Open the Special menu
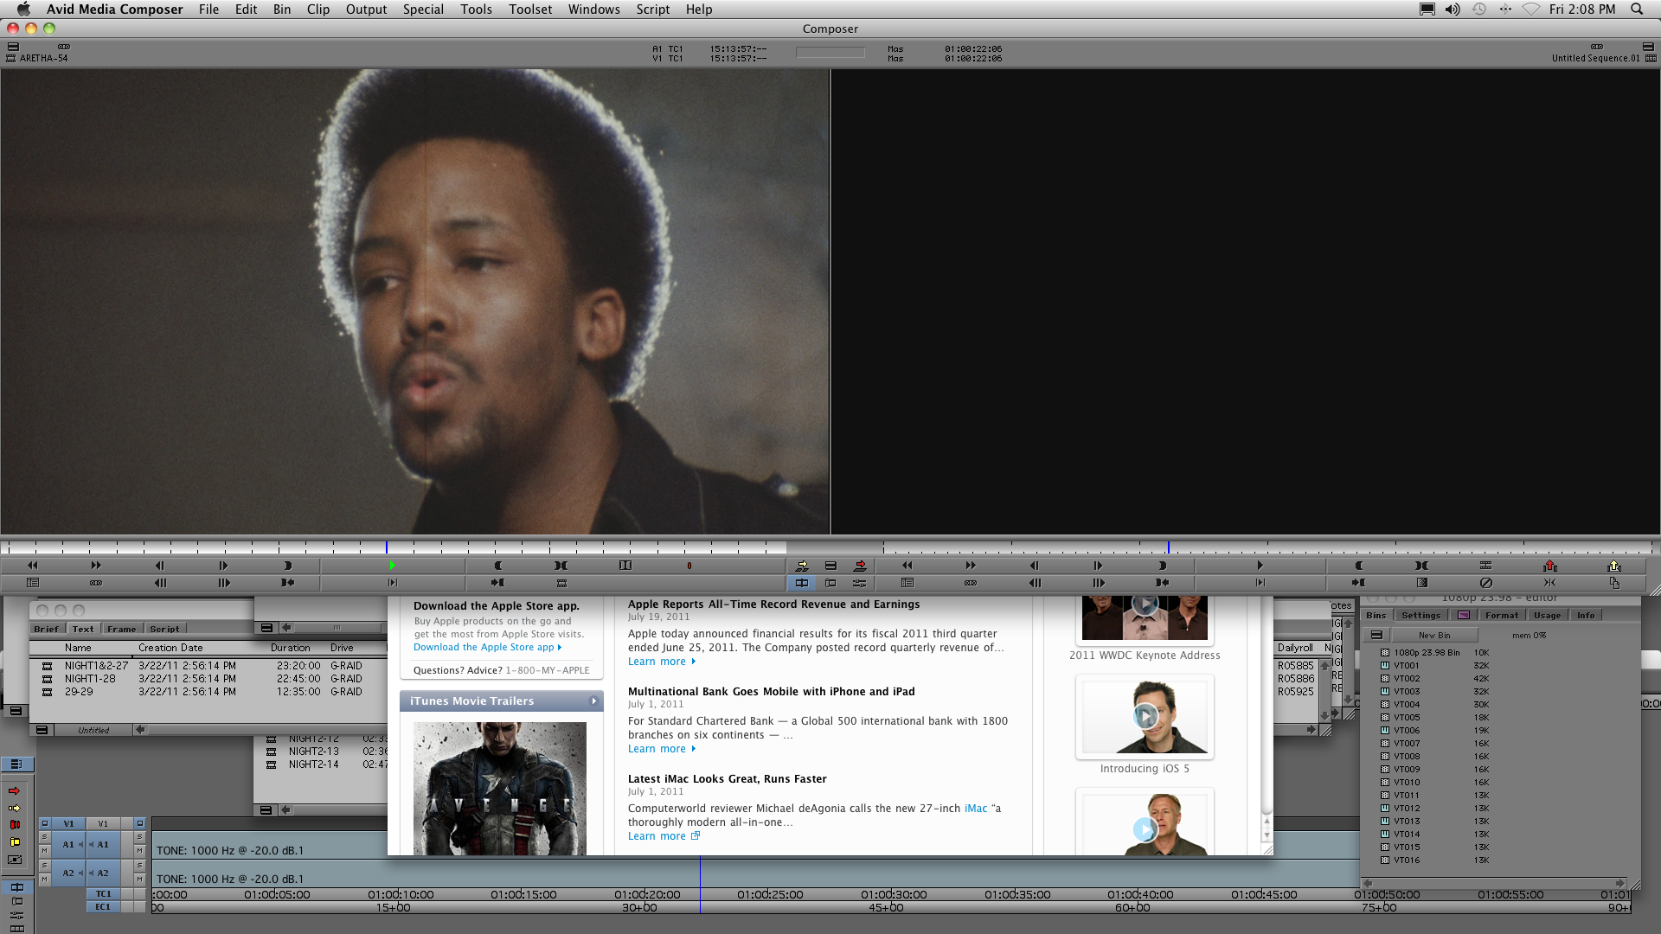Viewport: 1661px width, 934px height. click(423, 10)
